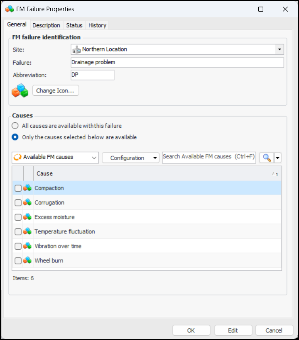
Task: Click the title bar app icon
Action: [x=10, y=9]
